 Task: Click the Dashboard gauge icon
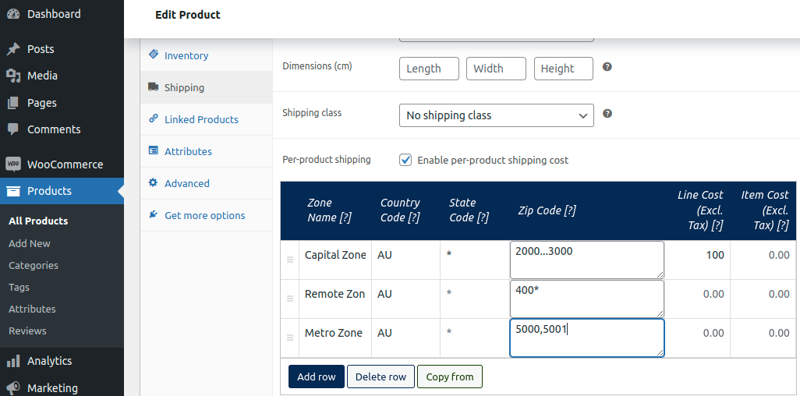pos(13,14)
